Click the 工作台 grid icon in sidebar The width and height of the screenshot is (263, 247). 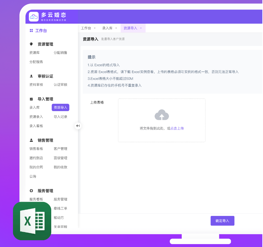(x=31, y=31)
